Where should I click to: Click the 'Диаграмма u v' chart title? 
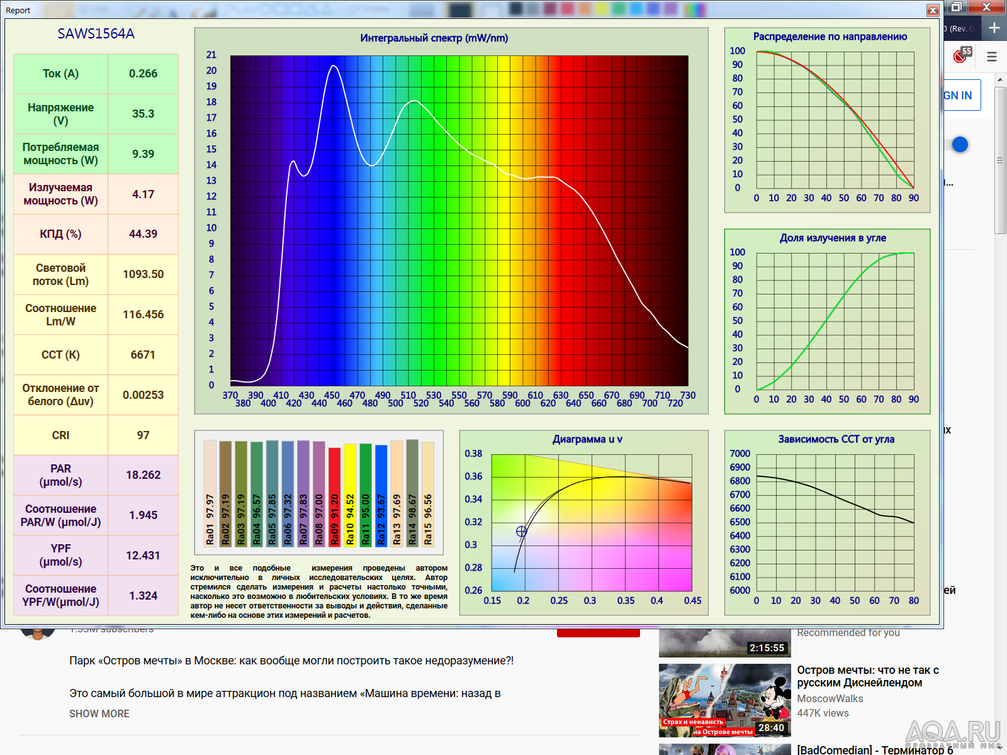click(587, 439)
